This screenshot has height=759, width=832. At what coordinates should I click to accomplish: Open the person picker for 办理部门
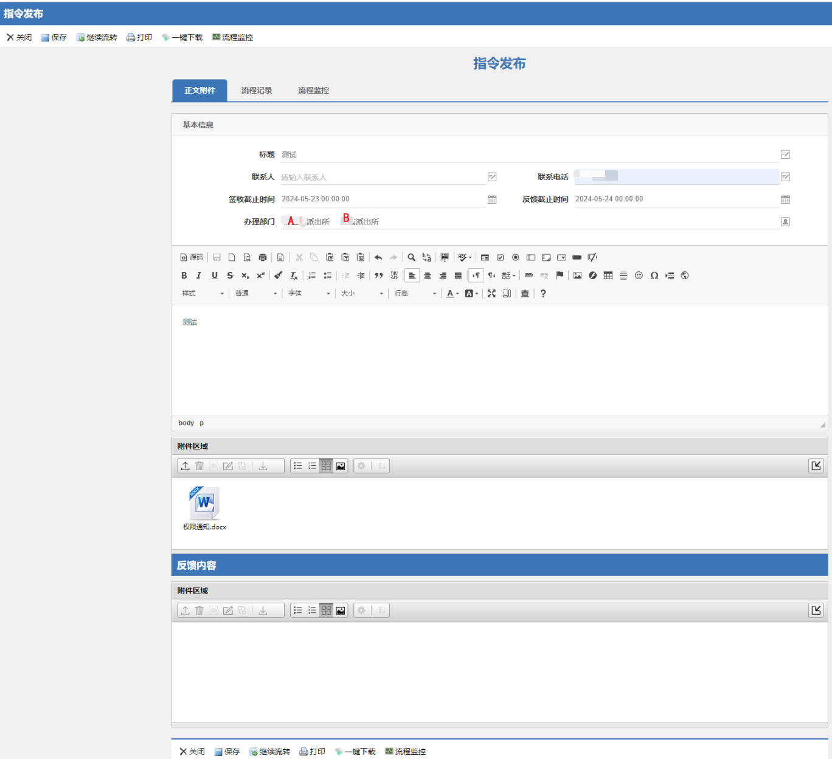coord(785,222)
